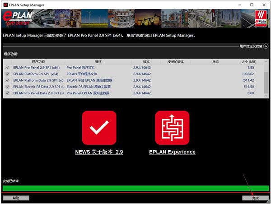Toggle the EPLAN Electric P8 Data checkbox
271x204 pixels.
(7, 87)
